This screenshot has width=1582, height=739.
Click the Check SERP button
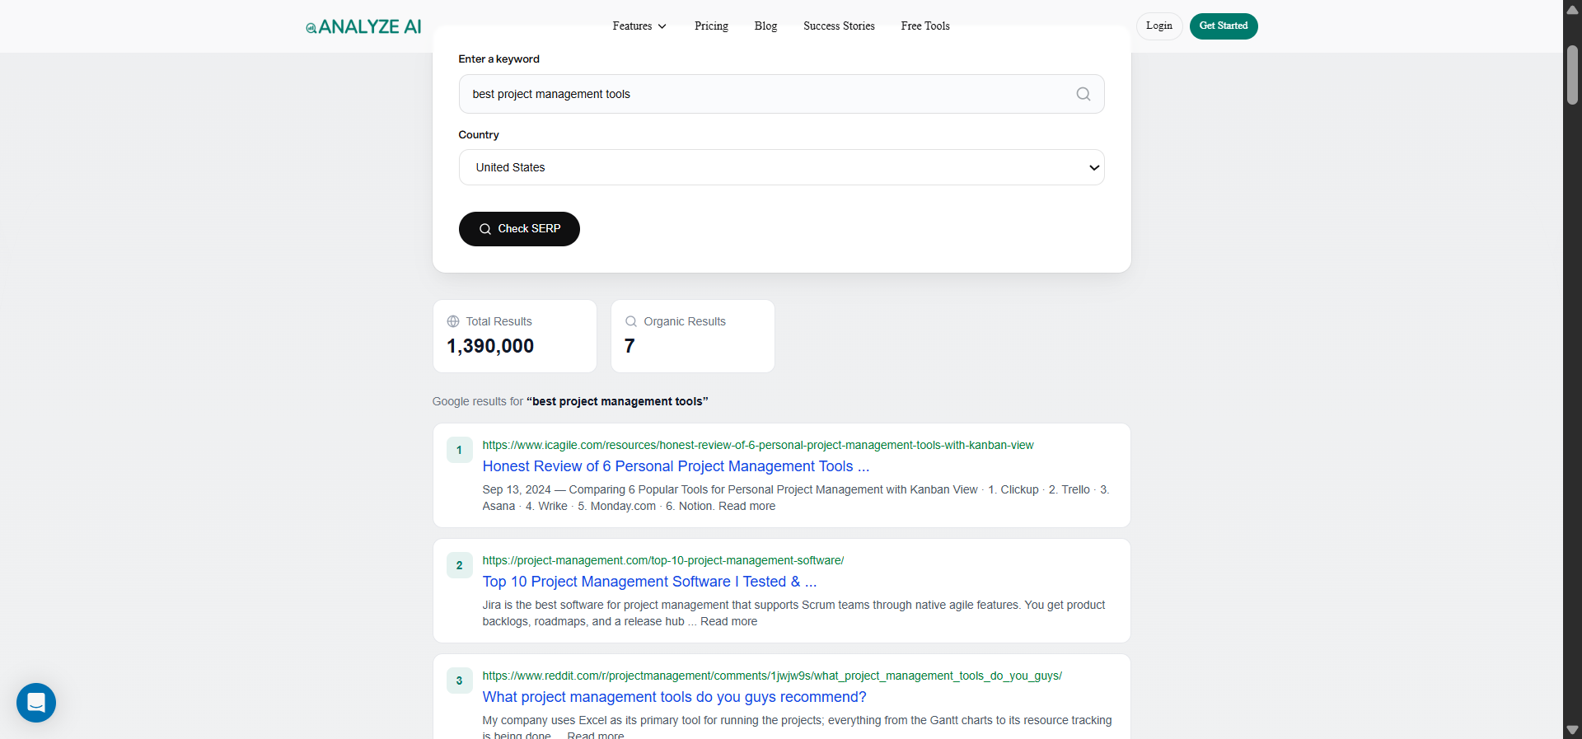coord(519,229)
